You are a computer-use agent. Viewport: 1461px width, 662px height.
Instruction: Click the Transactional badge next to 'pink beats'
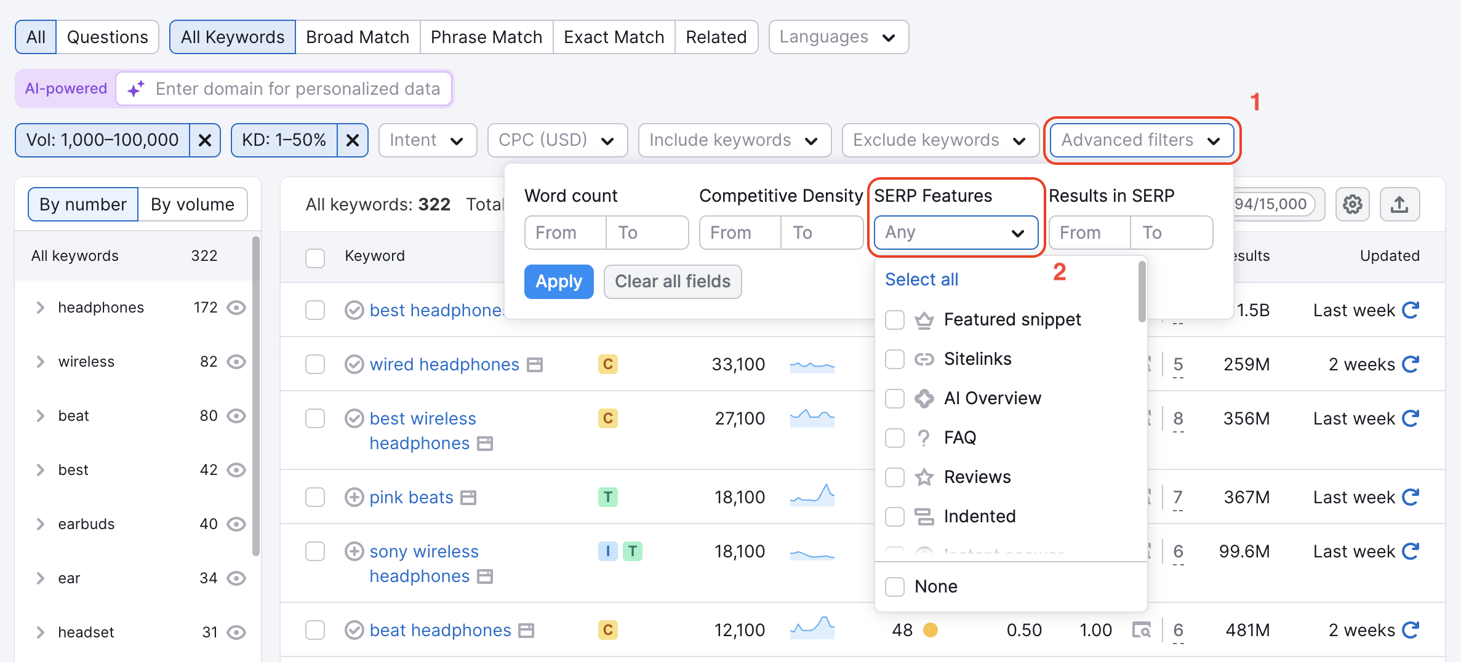click(607, 497)
